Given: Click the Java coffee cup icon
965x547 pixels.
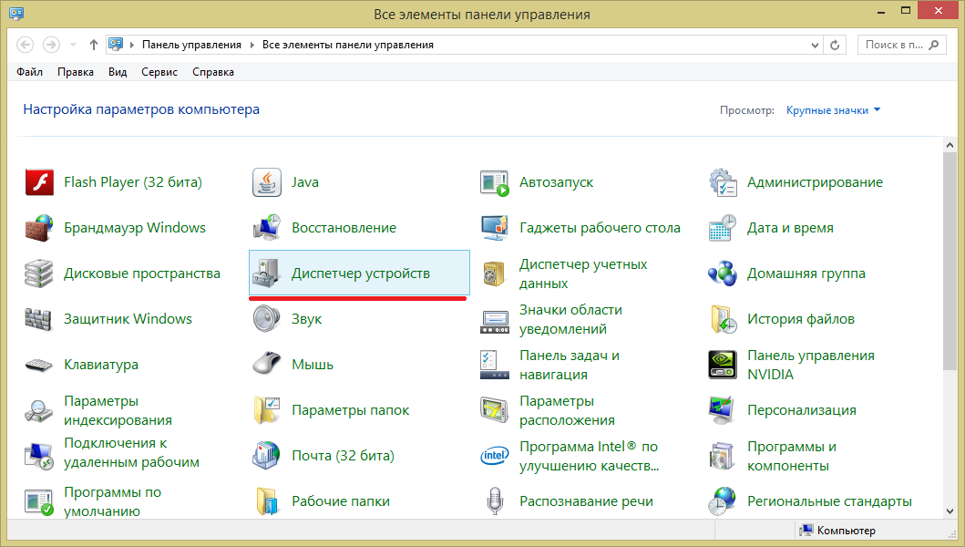Looking at the screenshot, I should [267, 182].
